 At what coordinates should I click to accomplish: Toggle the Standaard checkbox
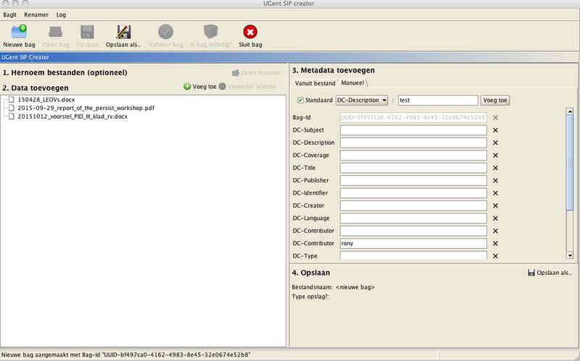(x=300, y=100)
